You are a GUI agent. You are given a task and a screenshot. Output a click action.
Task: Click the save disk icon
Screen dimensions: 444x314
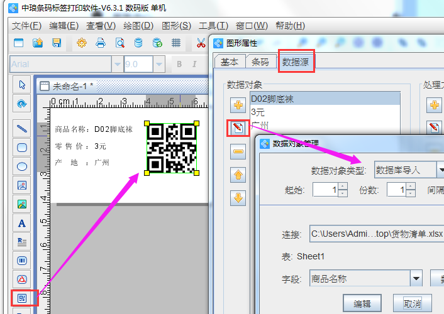(57, 43)
